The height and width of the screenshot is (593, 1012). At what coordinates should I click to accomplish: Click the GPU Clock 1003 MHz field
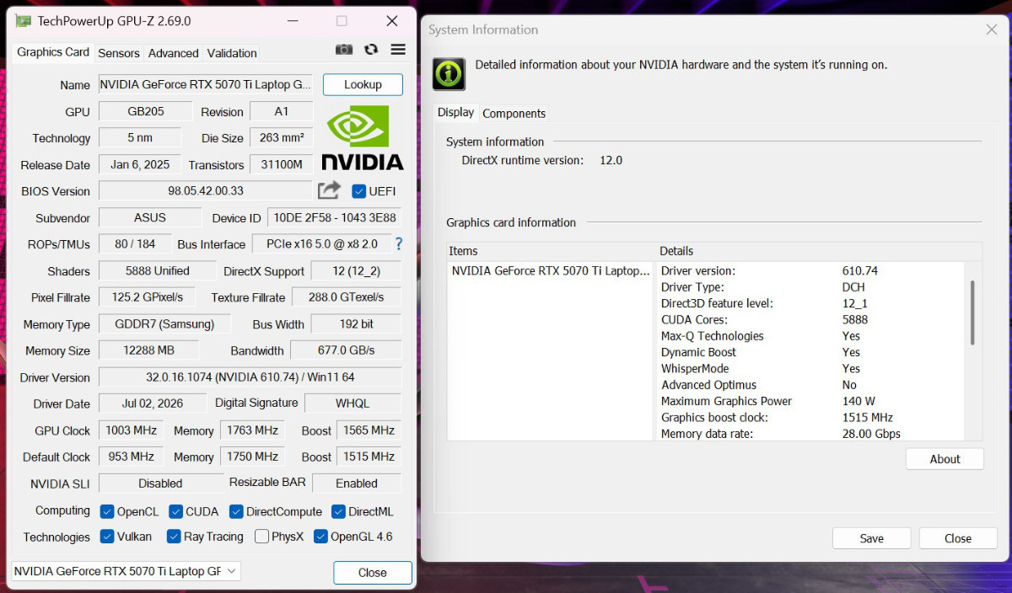(x=131, y=430)
